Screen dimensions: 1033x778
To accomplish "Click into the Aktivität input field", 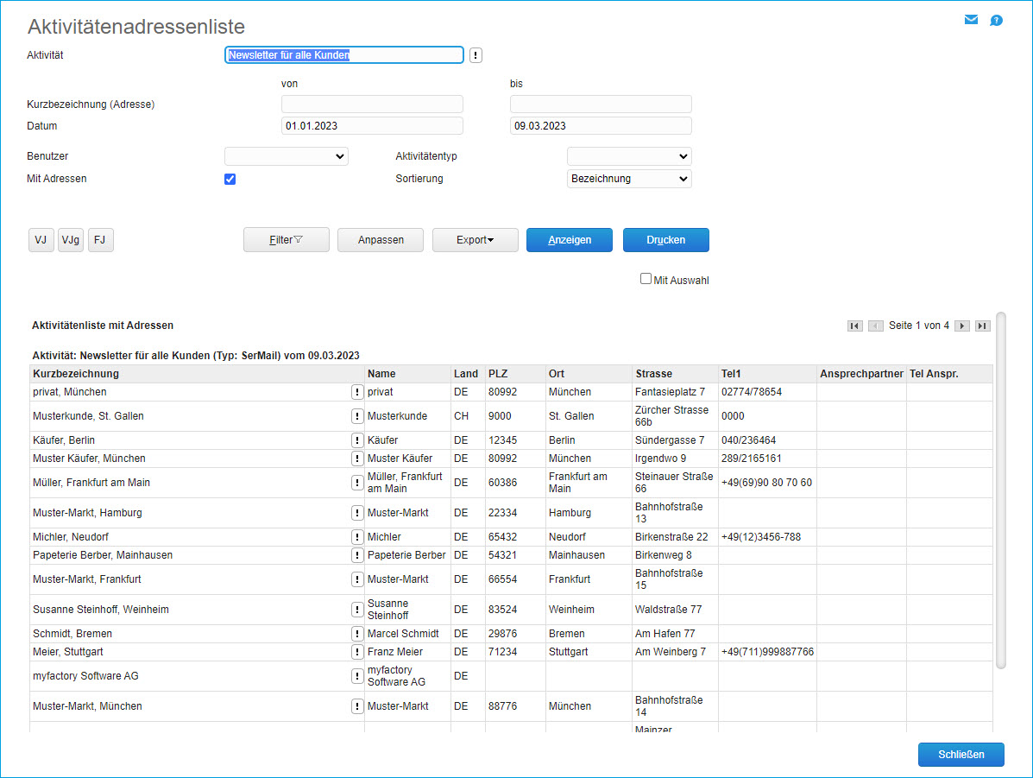I will pos(343,55).
